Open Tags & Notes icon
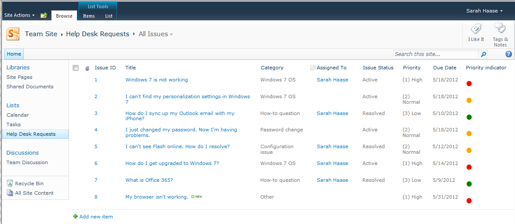The height and width of the screenshot is (224, 515). click(x=500, y=29)
